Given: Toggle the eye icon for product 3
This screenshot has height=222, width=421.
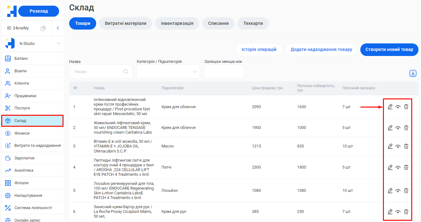Looking at the screenshot, I should 398,146.
